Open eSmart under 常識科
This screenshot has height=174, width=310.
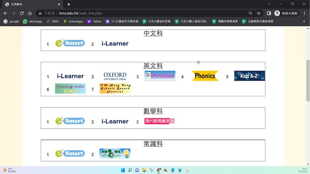pos(70,153)
